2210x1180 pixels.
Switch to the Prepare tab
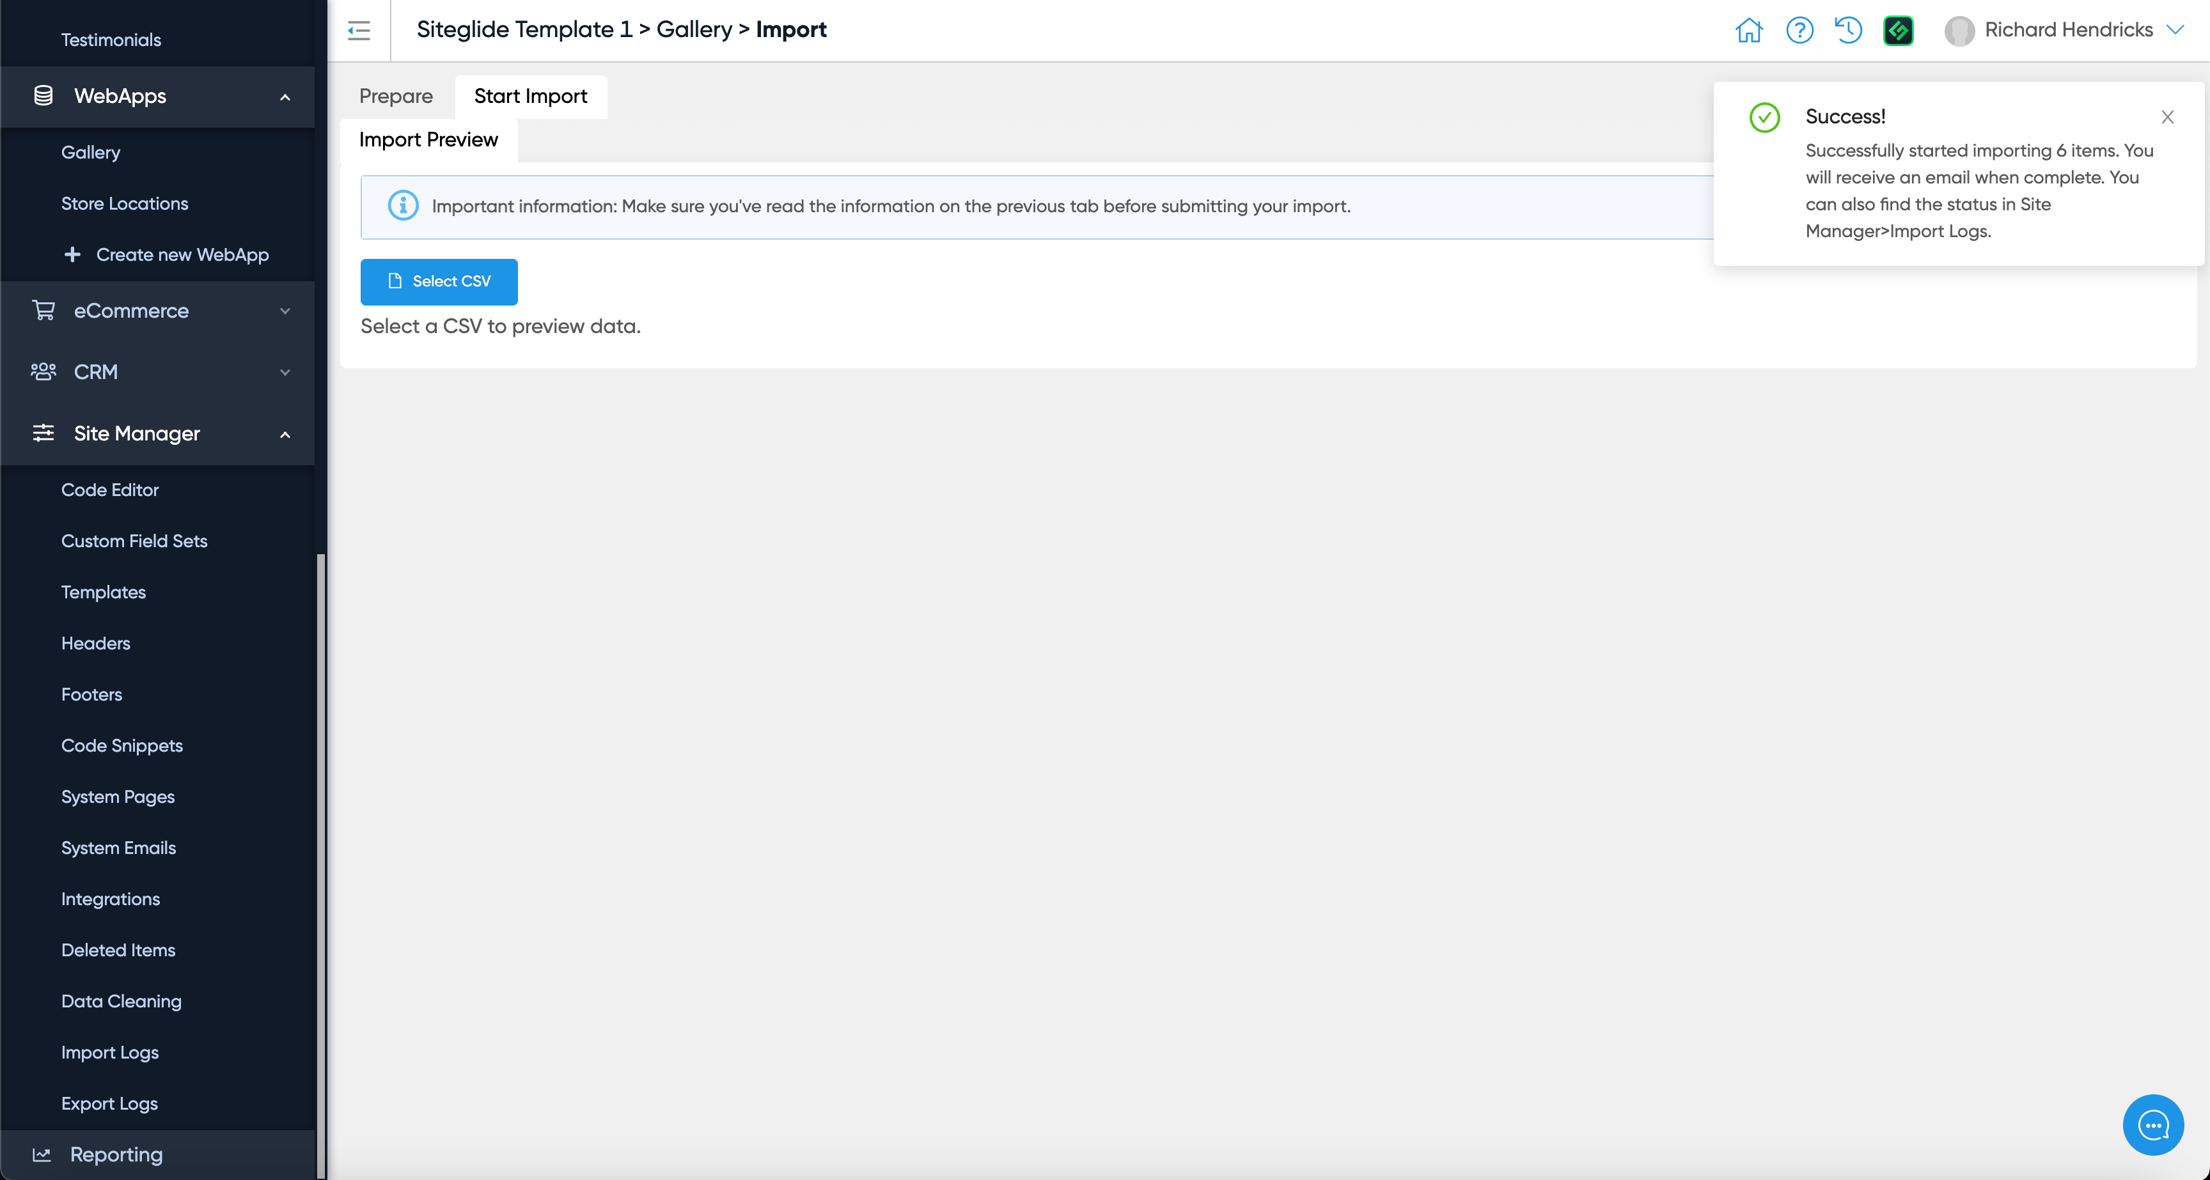click(395, 96)
